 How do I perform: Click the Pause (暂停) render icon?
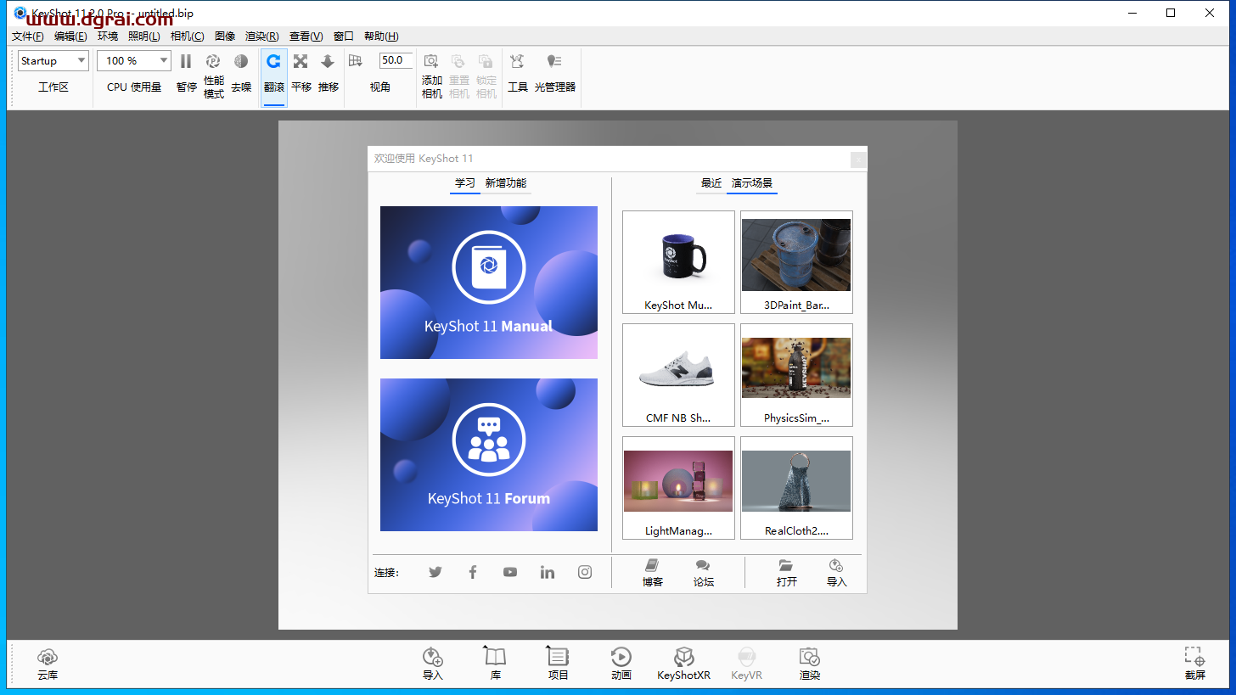pos(186,62)
